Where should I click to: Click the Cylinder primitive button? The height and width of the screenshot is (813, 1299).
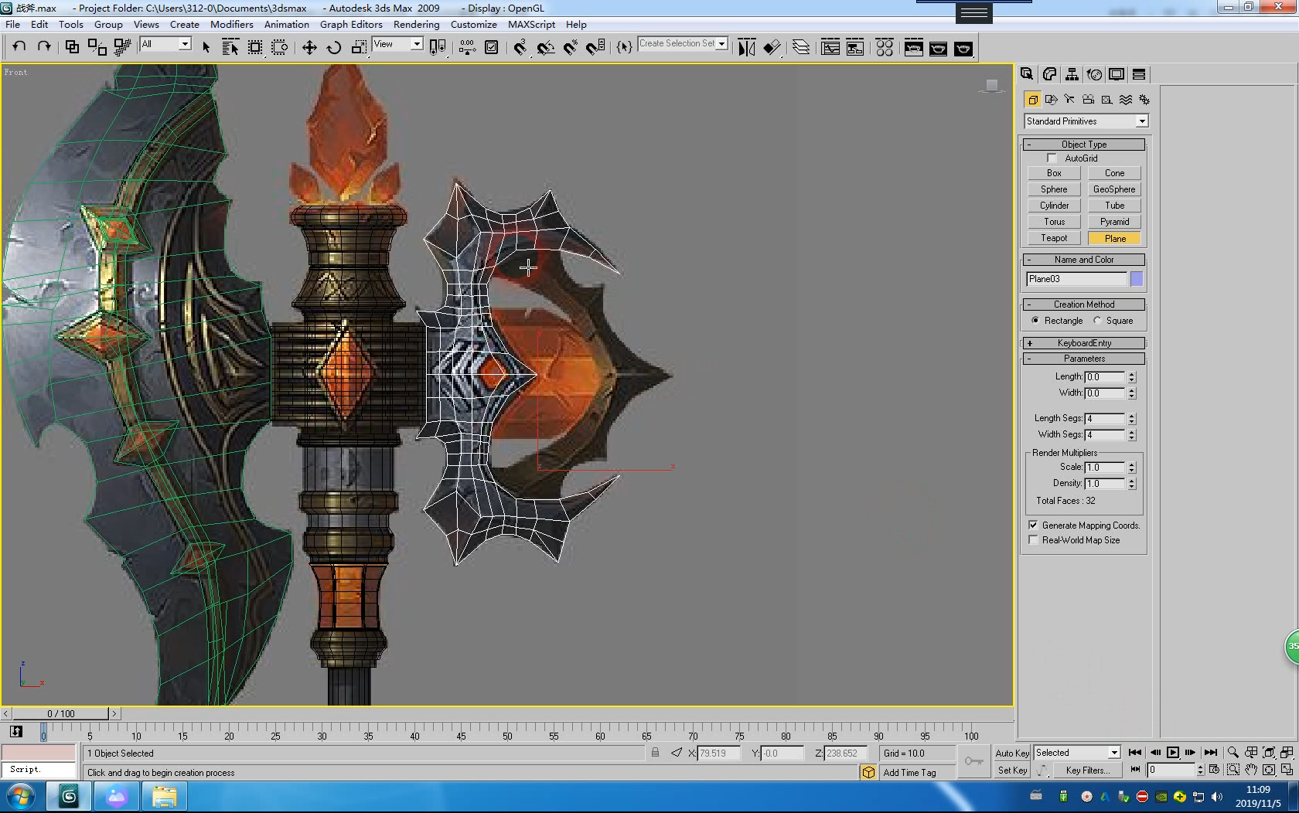1054,206
